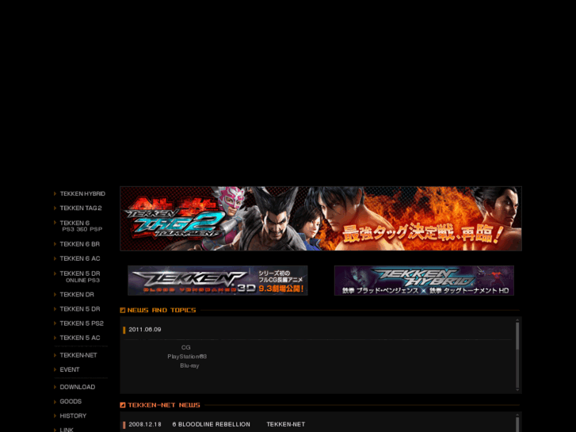Image resolution: width=576 pixels, height=432 pixels.
Task: Open the TEKKEN 6 BR sidebar link
Action: (x=80, y=244)
